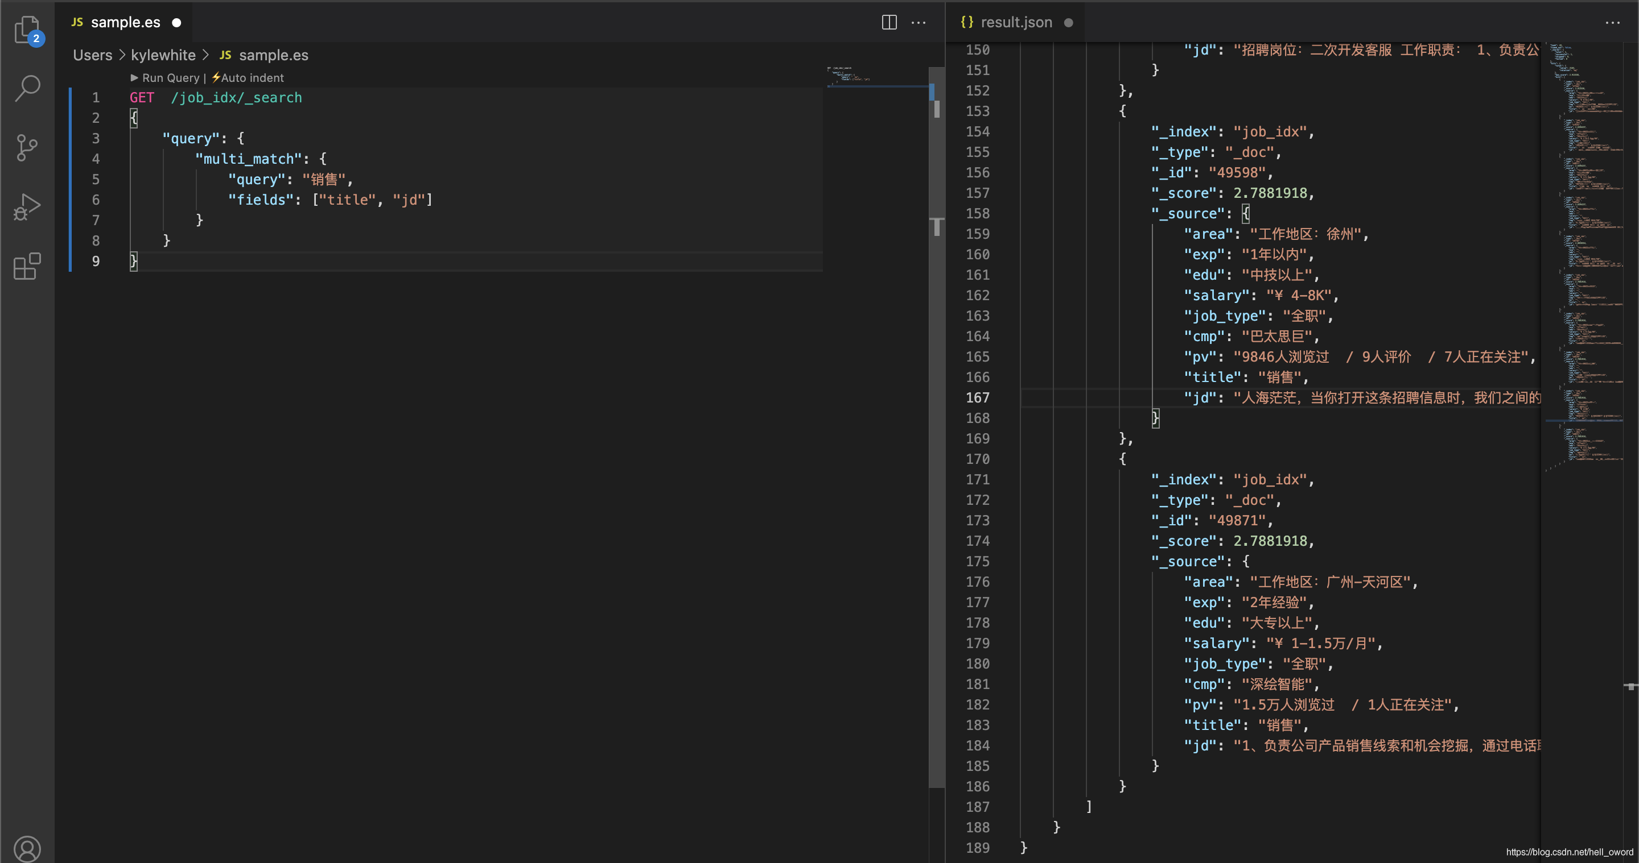Expand the kylewhite breadcrumb folder
The height and width of the screenshot is (863, 1639).
point(163,55)
